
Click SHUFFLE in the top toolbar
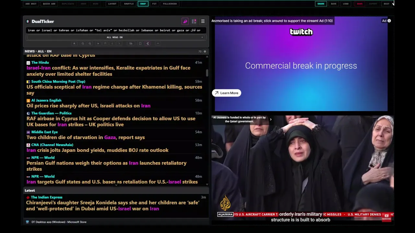click(x=129, y=4)
